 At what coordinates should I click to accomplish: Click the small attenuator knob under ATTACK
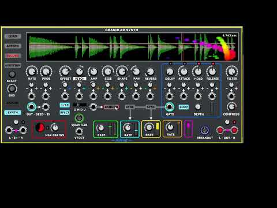click(184, 85)
